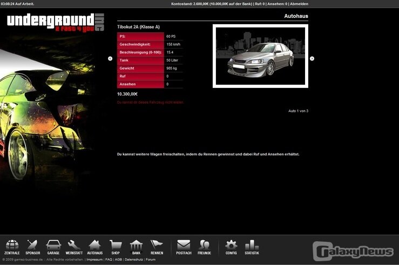Open the Freunde people icon
The height and width of the screenshot is (265, 399).
pyautogui.click(x=204, y=247)
